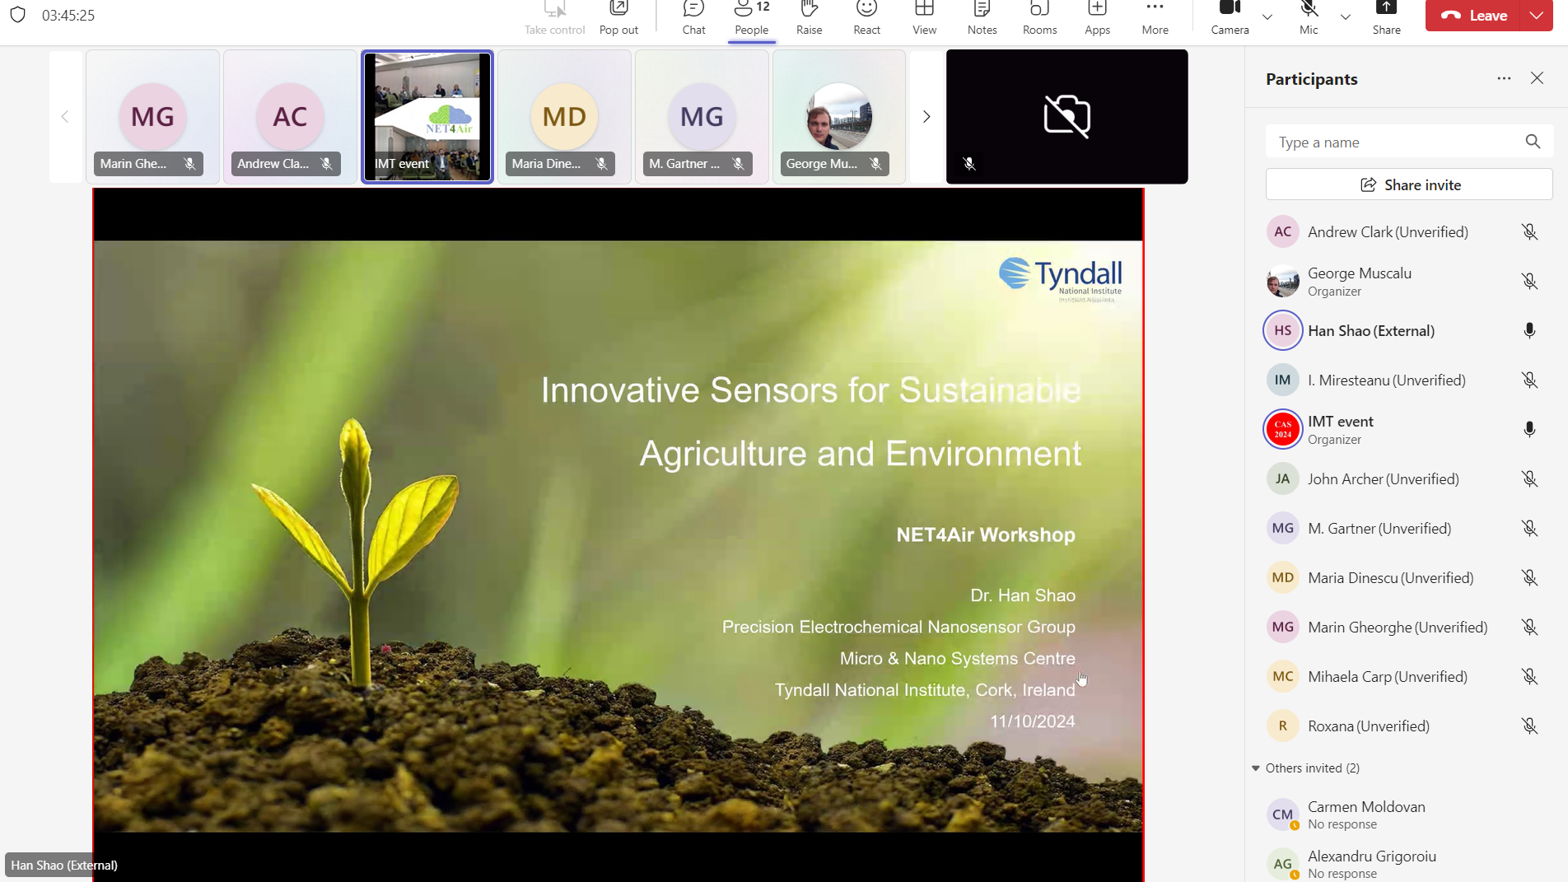Open meeting Notes
This screenshot has height=882, width=1568.
982,18
